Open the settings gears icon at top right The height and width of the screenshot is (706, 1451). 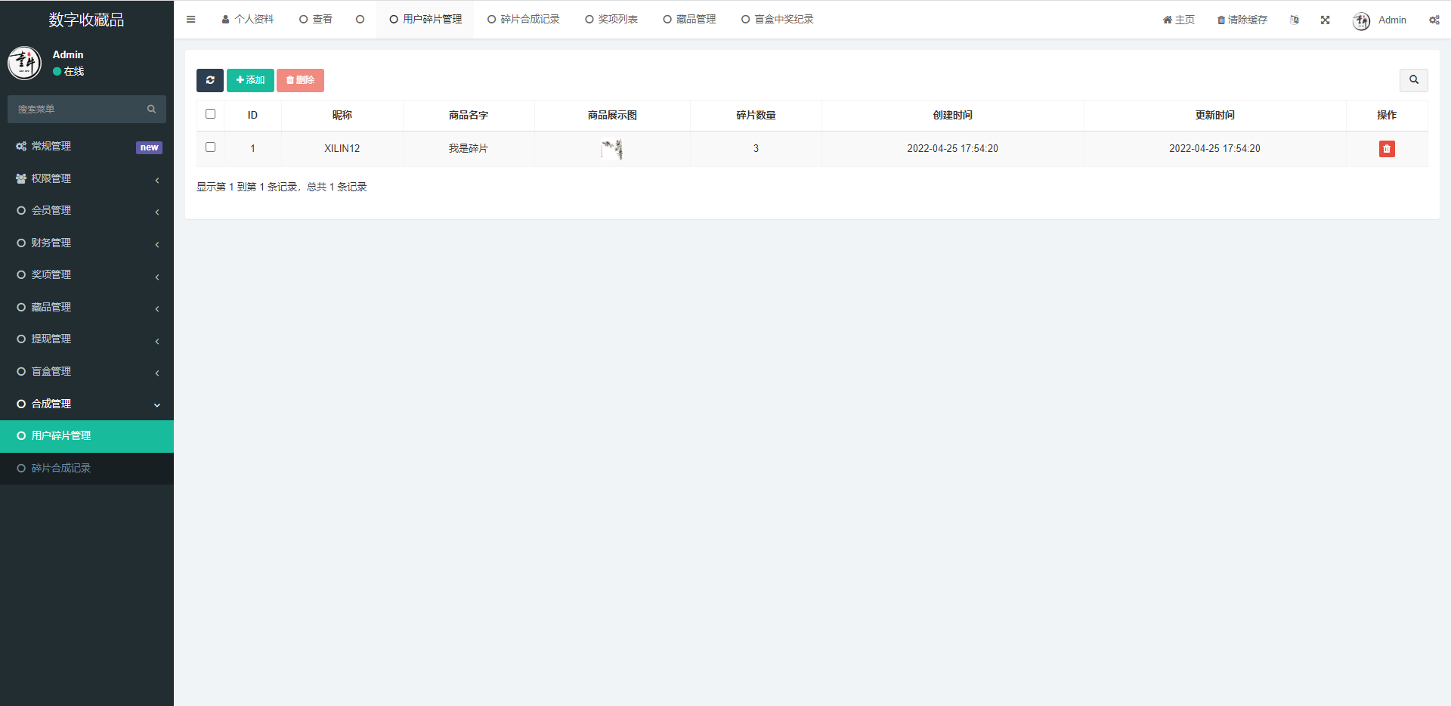tap(1434, 20)
